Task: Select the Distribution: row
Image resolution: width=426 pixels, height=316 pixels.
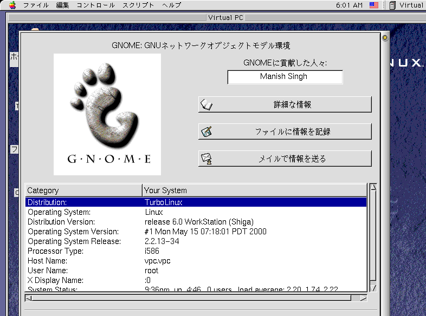Action: 196,202
